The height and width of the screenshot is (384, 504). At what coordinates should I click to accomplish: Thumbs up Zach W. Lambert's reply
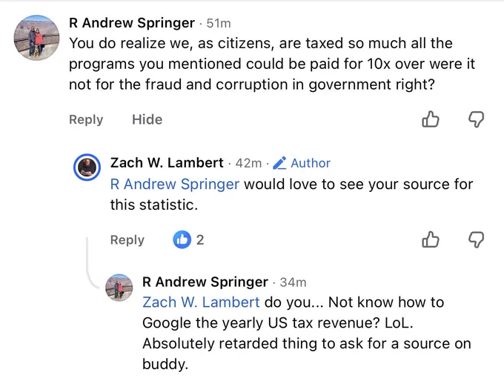pyautogui.click(x=430, y=239)
